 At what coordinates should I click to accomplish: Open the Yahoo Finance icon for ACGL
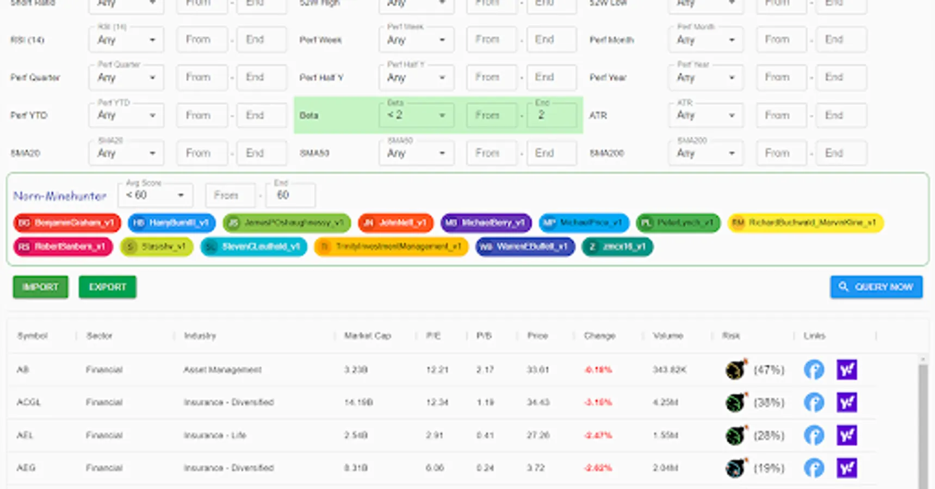click(846, 402)
